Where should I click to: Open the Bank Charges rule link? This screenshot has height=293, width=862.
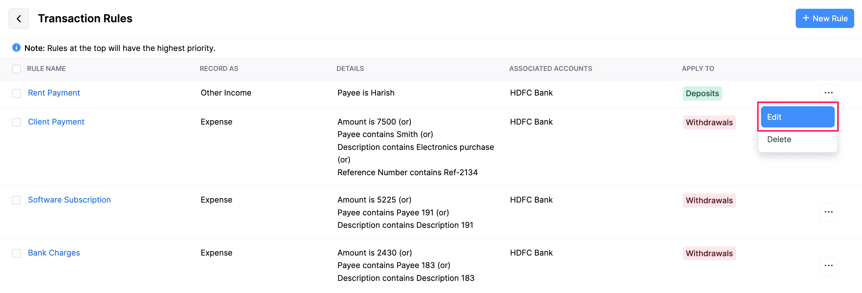pyautogui.click(x=54, y=253)
